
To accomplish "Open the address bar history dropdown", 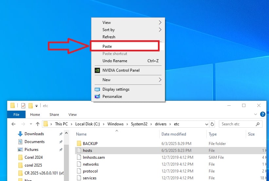I will tap(207, 124).
